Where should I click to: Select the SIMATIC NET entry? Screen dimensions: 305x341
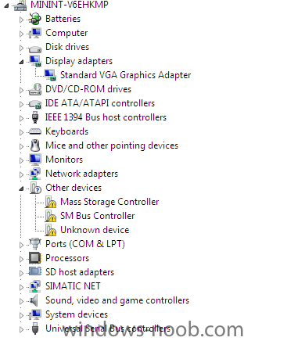[73, 286]
